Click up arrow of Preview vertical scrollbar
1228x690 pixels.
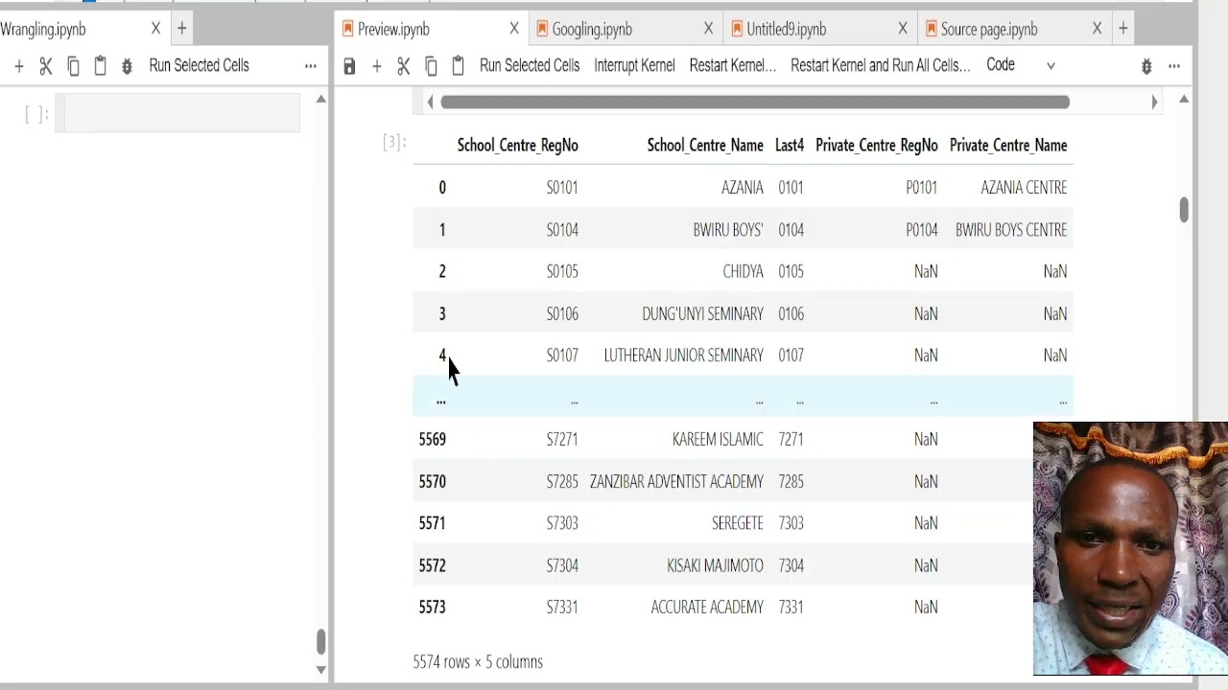pos(1184,99)
